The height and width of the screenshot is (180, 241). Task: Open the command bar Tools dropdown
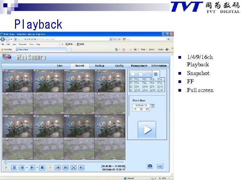tap(161, 49)
